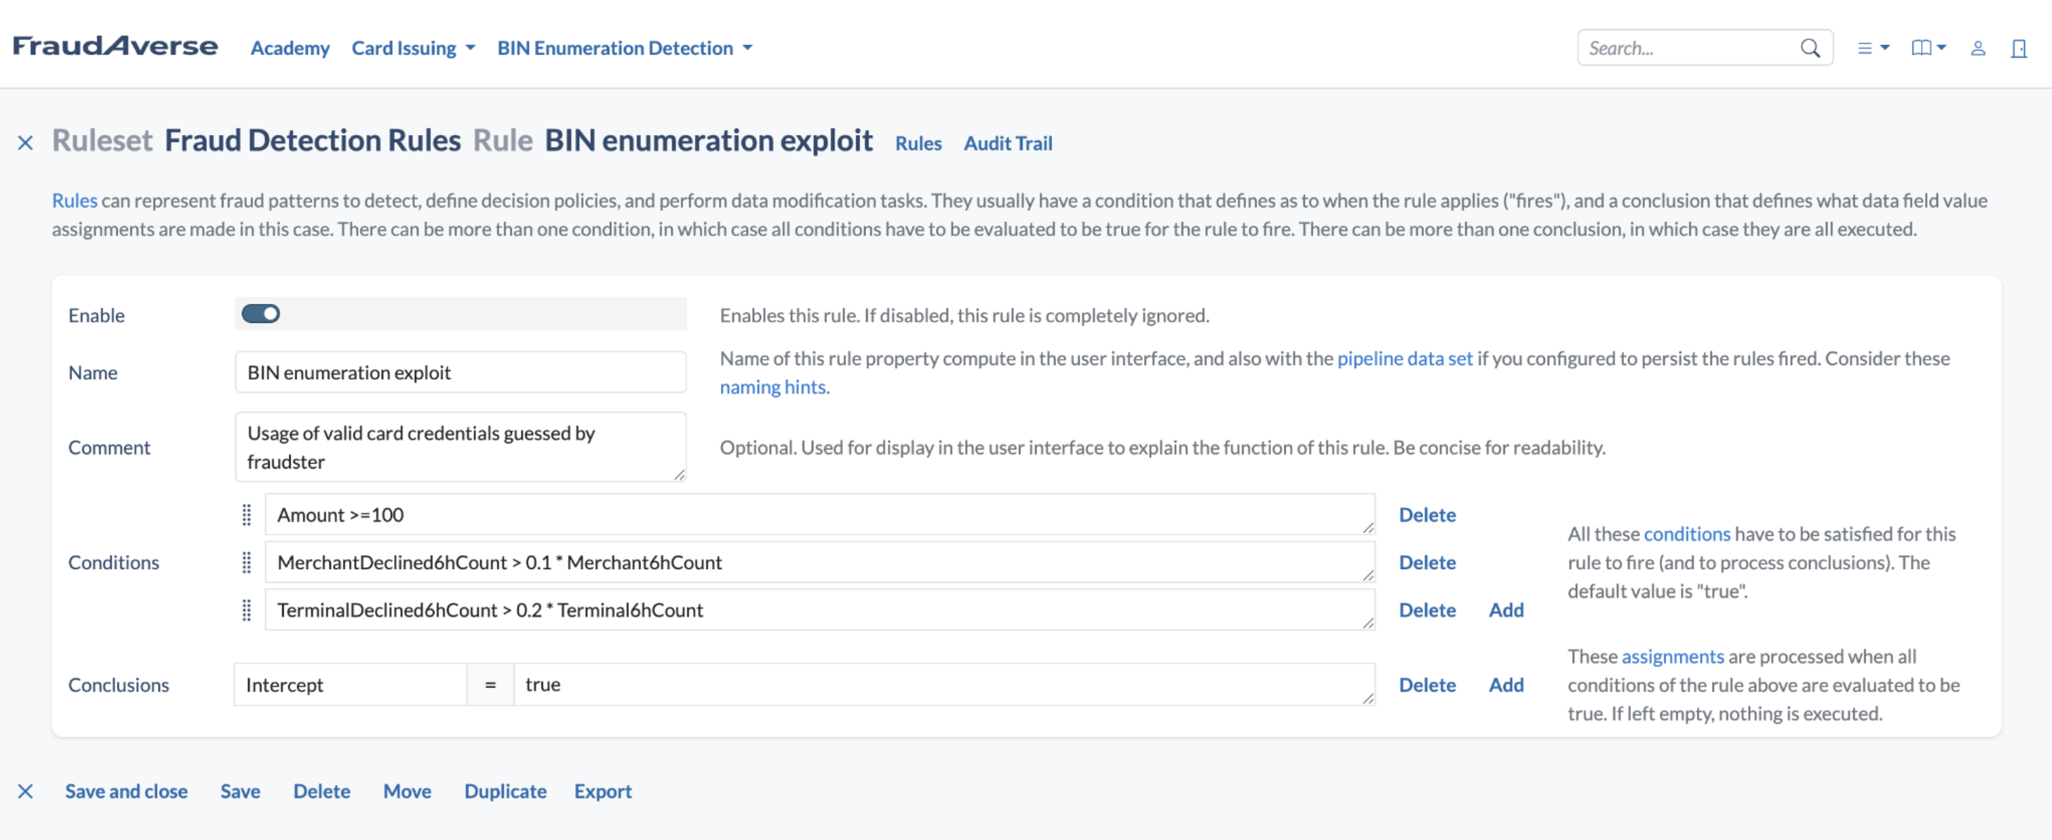Click the Comment text area
2052x840 pixels.
point(461,446)
